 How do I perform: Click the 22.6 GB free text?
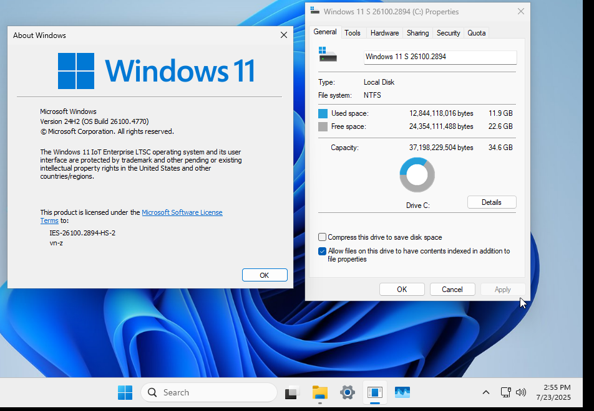pyautogui.click(x=500, y=126)
